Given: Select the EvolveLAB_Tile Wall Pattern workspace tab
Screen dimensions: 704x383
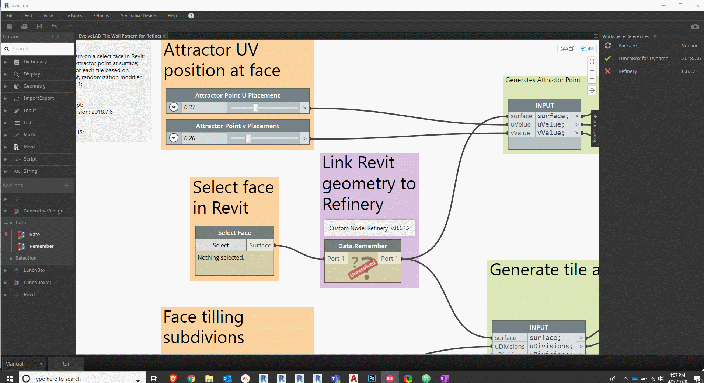Looking at the screenshot, I should click(120, 36).
